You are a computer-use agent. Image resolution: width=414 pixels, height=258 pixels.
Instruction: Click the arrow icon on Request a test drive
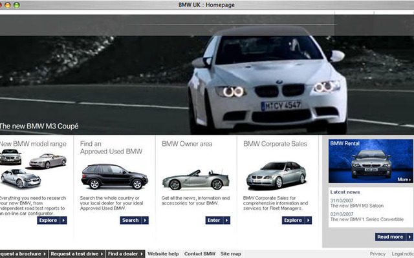pos(102,253)
